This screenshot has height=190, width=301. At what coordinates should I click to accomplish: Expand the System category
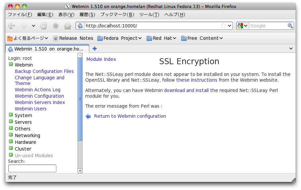11,115
